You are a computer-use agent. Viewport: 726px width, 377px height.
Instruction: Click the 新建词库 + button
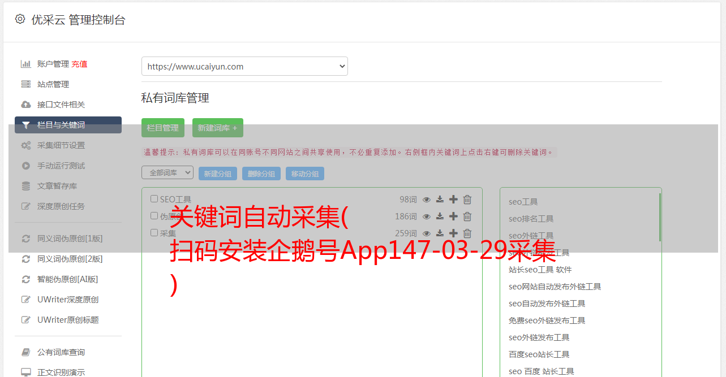point(218,128)
